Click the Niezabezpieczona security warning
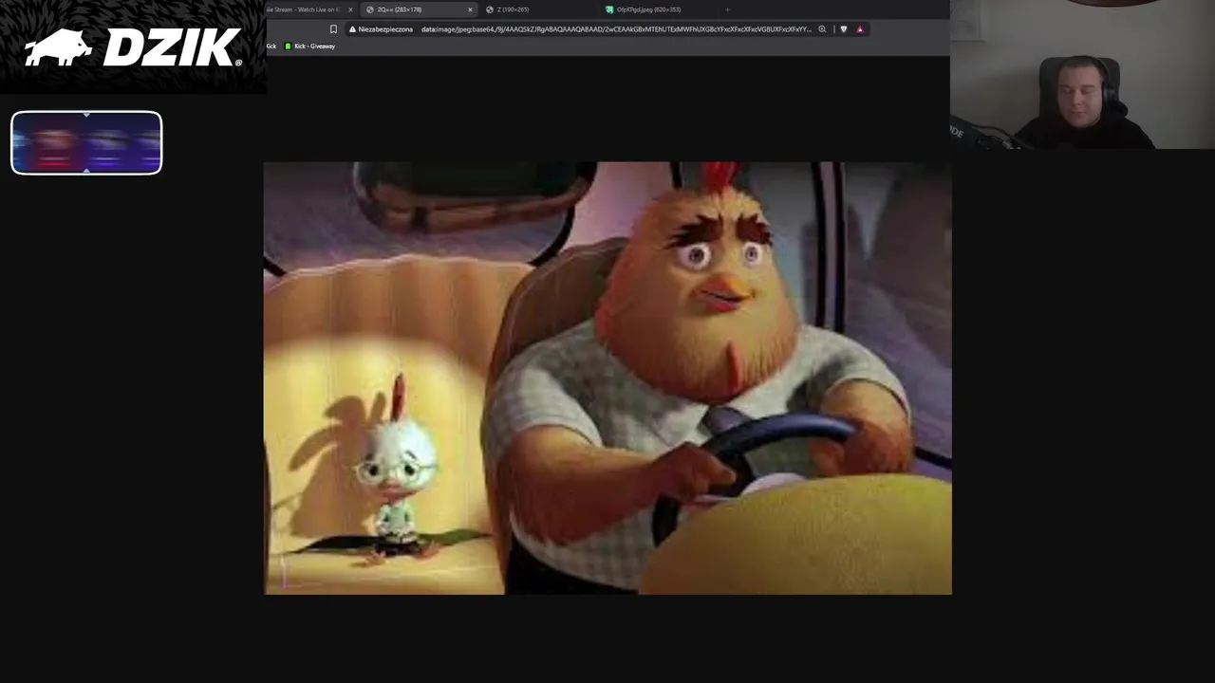Viewport: 1215px width, 683px height. (381, 29)
